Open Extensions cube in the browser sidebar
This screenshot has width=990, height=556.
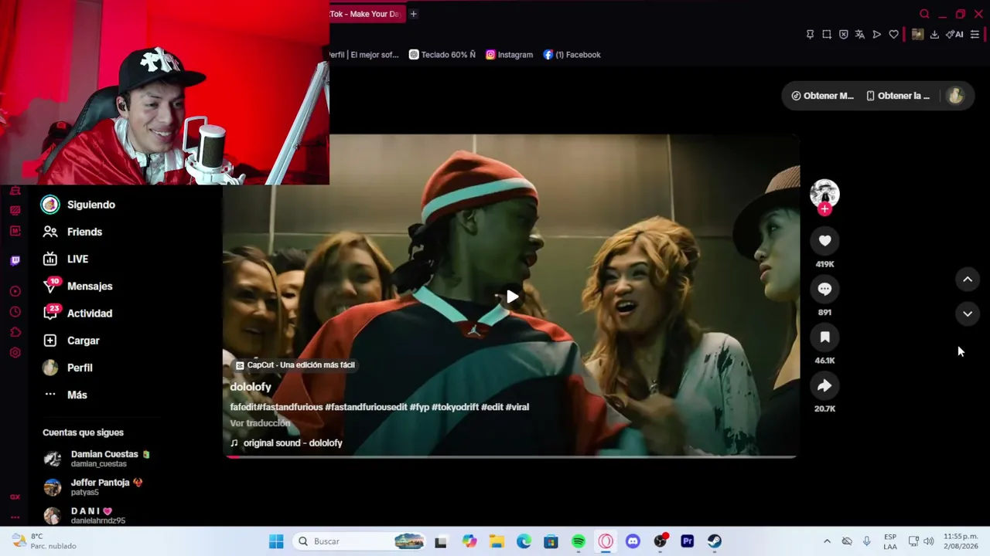pyautogui.click(x=15, y=332)
